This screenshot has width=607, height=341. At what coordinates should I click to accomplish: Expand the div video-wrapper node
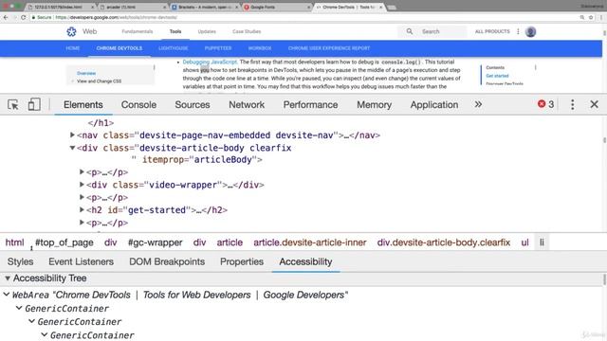(82, 184)
